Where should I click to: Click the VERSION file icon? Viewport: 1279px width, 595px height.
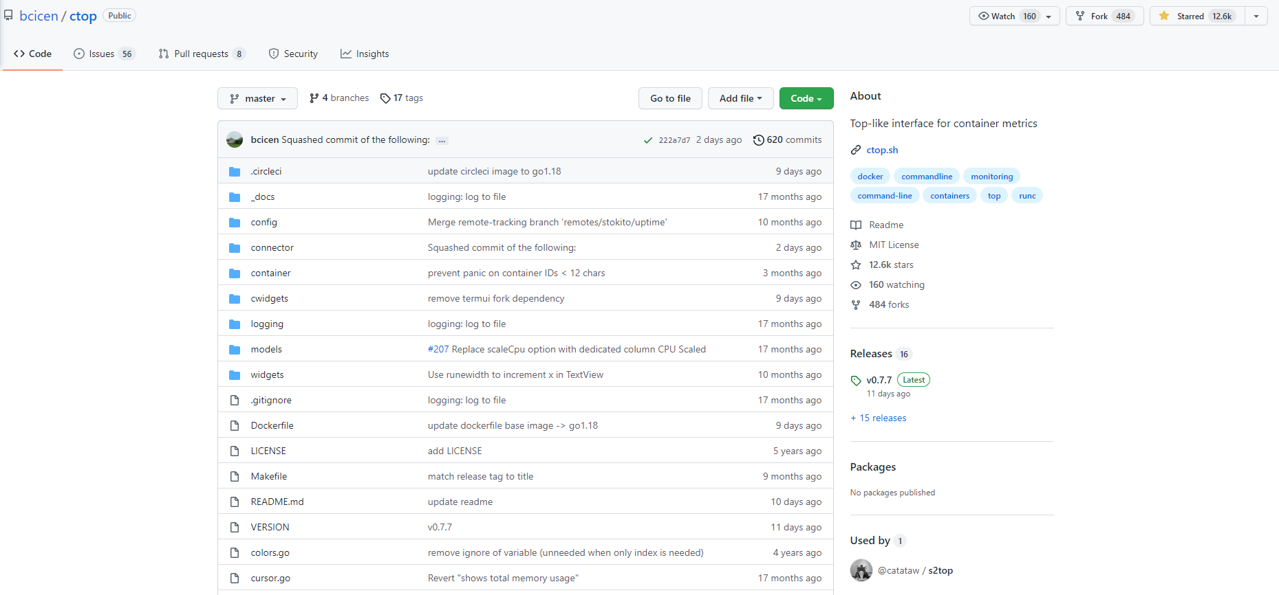click(x=235, y=528)
